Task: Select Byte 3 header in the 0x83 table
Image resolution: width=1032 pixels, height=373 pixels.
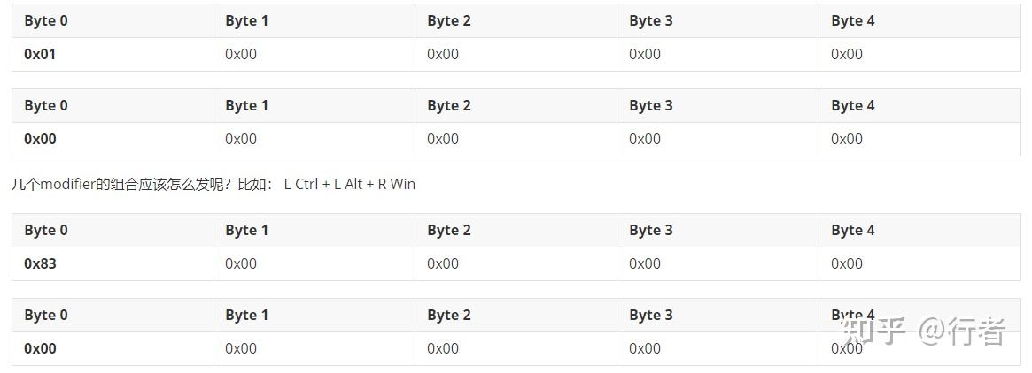Action: pos(651,230)
